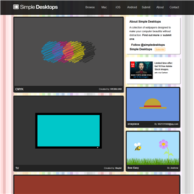This screenshot has height=194, width=194.
Task: Go to the Mac section
Action: coord(104,8)
